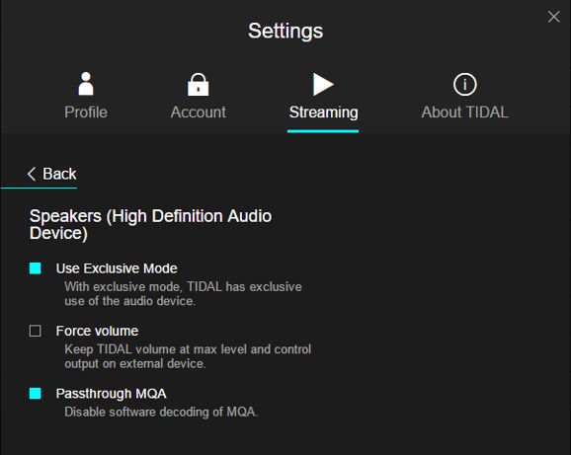
Task: Close the Settings dialog with X
Action: (554, 17)
